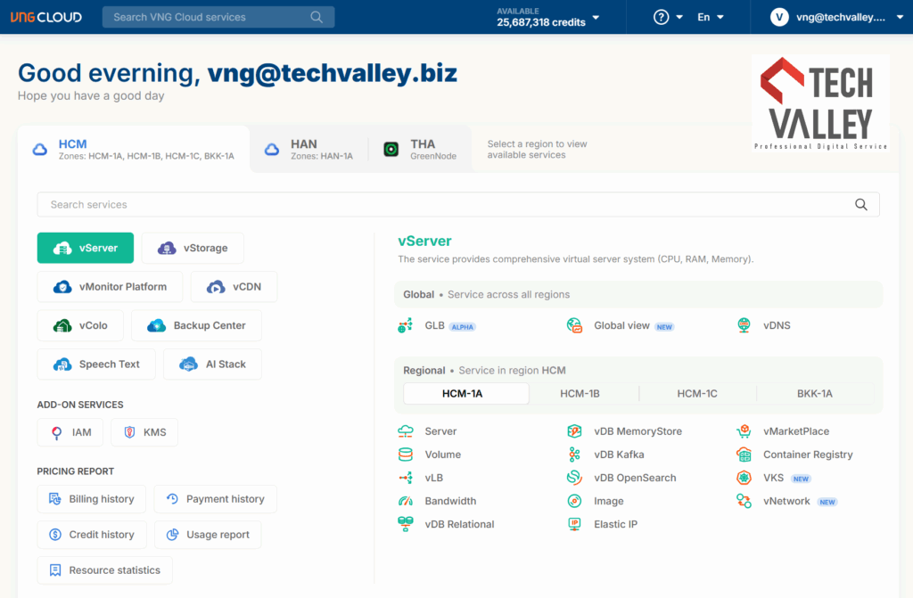
Task: Select the HCM-1A zone tab
Action: point(465,394)
